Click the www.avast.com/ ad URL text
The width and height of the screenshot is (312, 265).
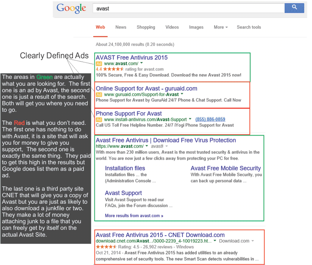point(121,64)
